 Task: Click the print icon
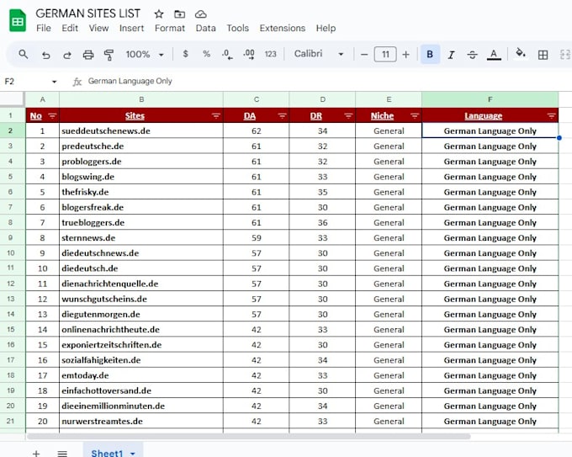click(88, 55)
